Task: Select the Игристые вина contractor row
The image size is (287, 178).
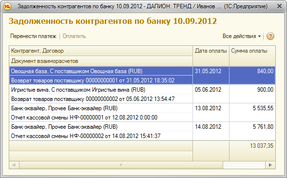Action: 101,90
